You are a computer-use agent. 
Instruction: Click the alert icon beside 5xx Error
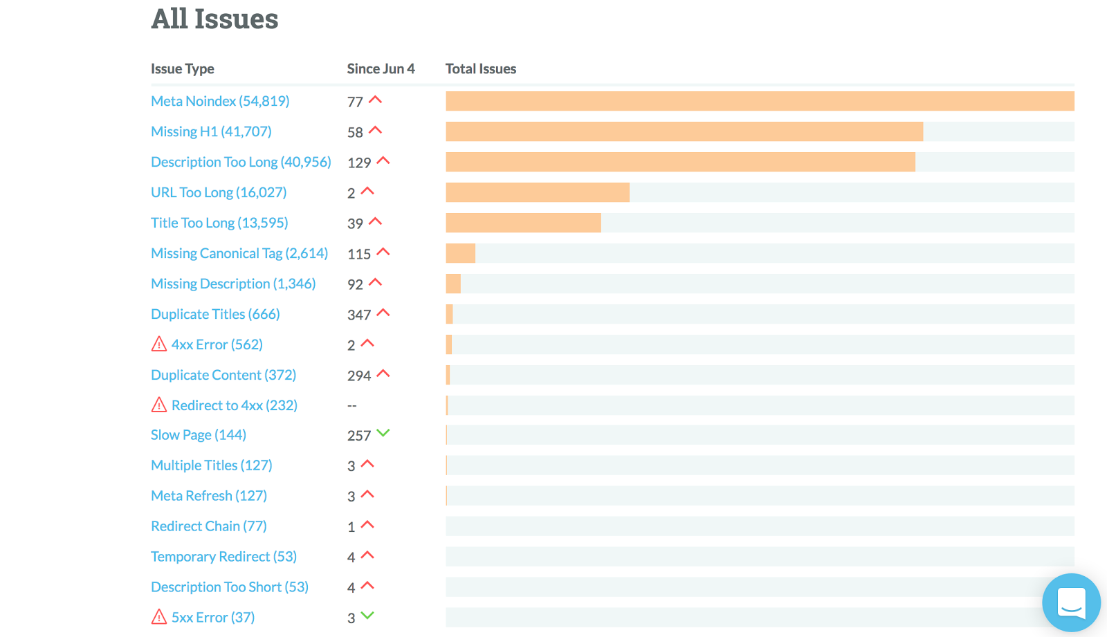[159, 616]
